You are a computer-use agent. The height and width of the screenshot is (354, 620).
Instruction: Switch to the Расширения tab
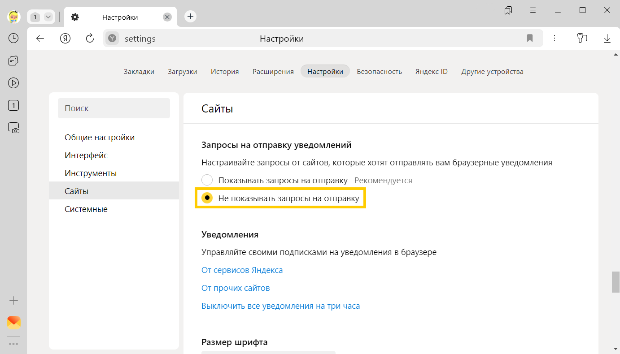273,72
